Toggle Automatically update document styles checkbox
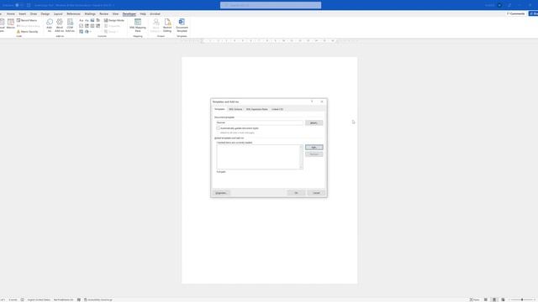The width and height of the screenshot is (538, 302). click(x=219, y=128)
